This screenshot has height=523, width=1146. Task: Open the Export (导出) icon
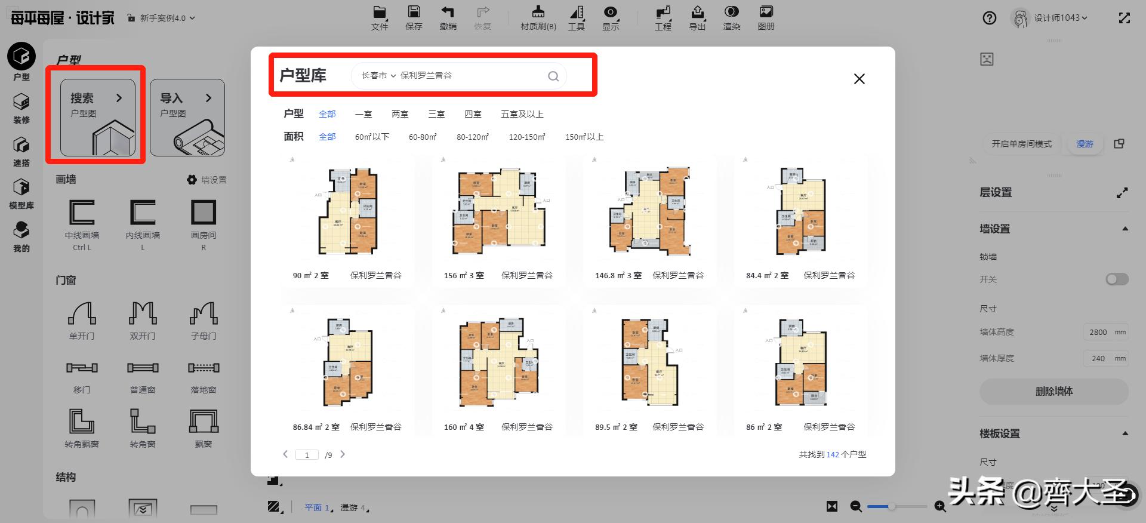697,13
